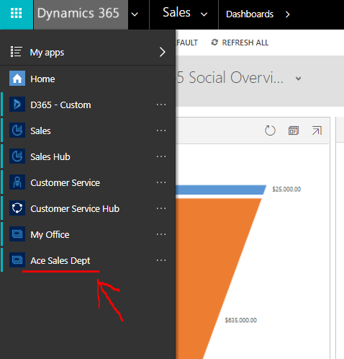Open the D365 - Custom app icon

coord(17,105)
